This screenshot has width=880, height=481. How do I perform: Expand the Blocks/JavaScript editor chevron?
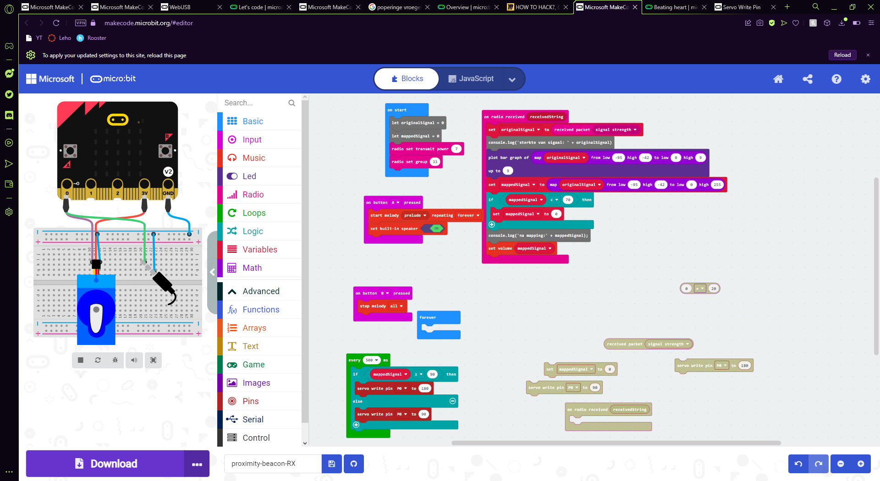pos(512,79)
